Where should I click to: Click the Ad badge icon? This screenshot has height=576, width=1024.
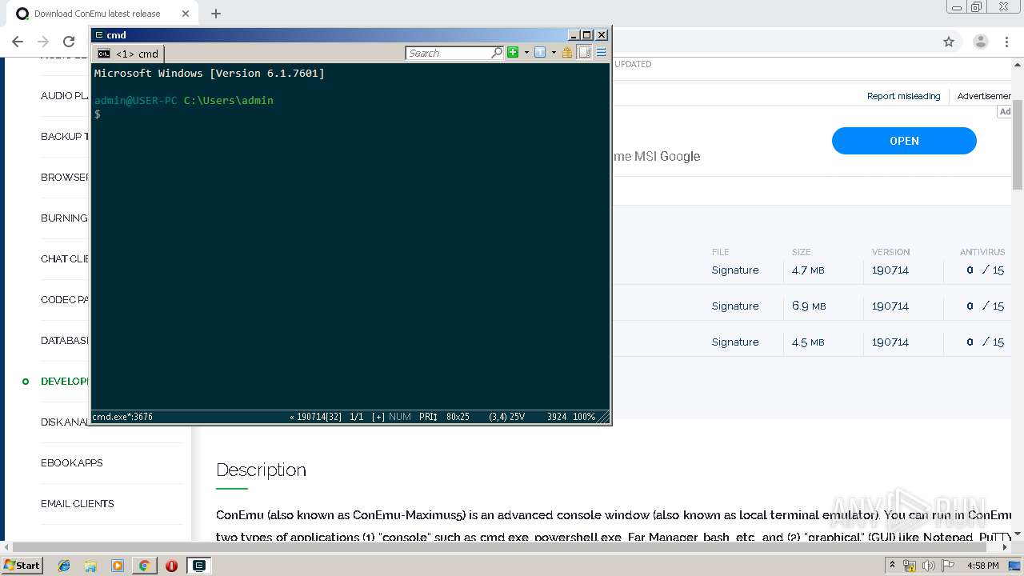(x=1005, y=112)
